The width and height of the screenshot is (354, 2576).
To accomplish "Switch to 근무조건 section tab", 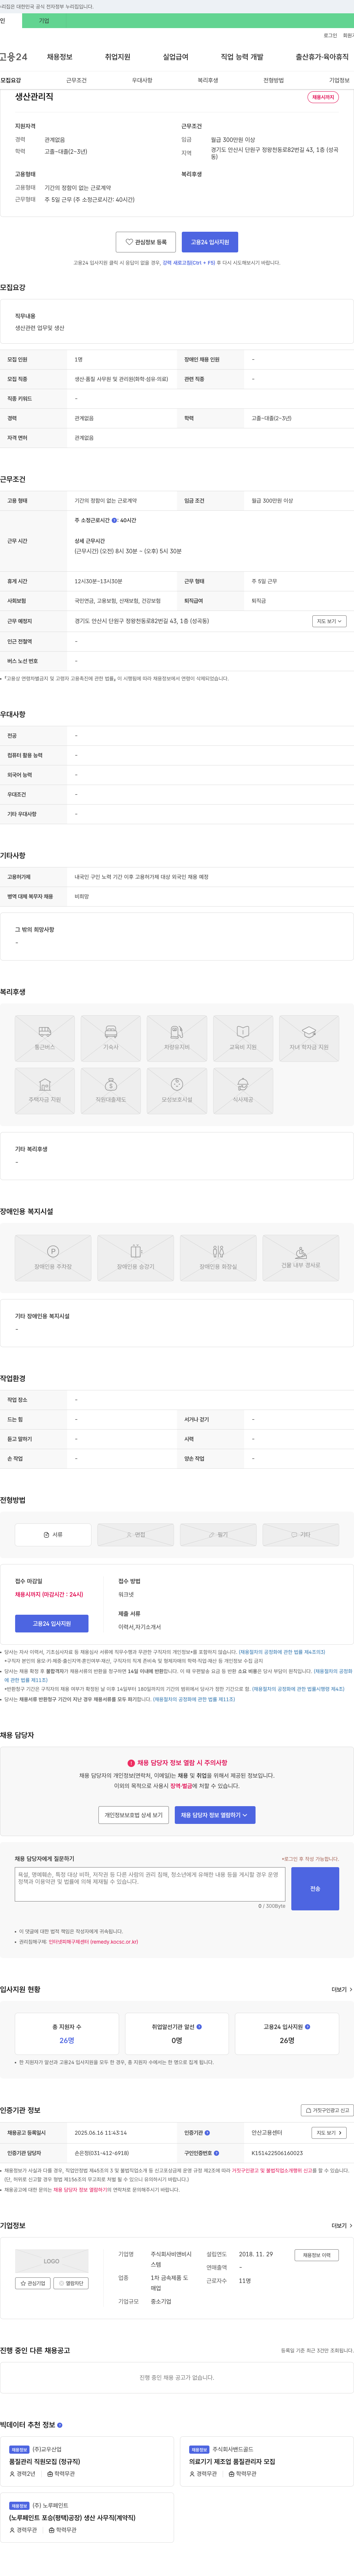I will pyautogui.click(x=76, y=80).
